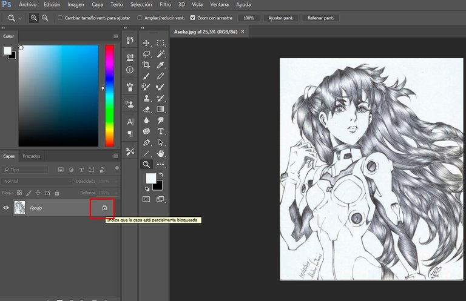466x301 pixels.
Task: Select the Eyedropper tool
Action: pyautogui.click(x=160, y=65)
